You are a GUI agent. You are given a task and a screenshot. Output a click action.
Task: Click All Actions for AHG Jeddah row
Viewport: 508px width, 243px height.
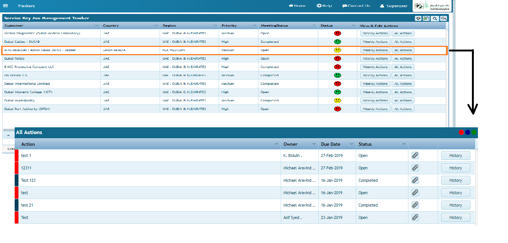[x=403, y=50]
